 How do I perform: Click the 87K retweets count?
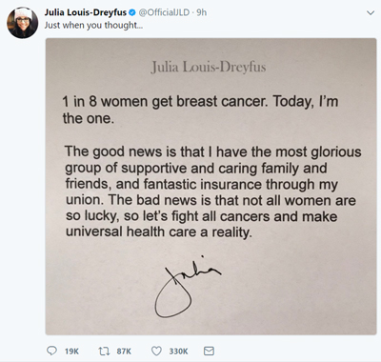[124, 352]
